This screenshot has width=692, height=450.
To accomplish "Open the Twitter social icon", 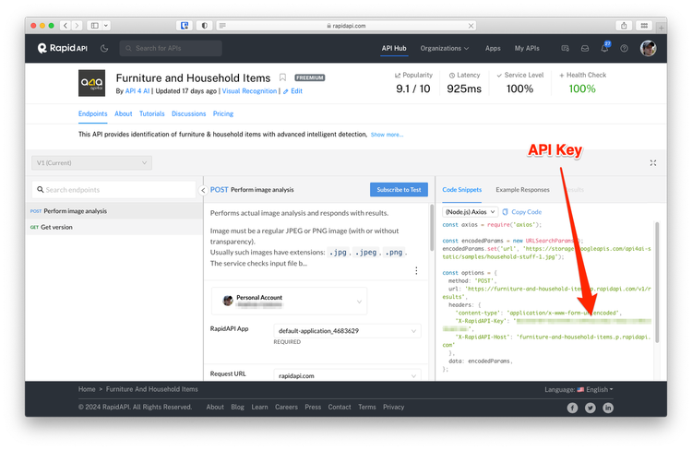I will (x=591, y=408).
